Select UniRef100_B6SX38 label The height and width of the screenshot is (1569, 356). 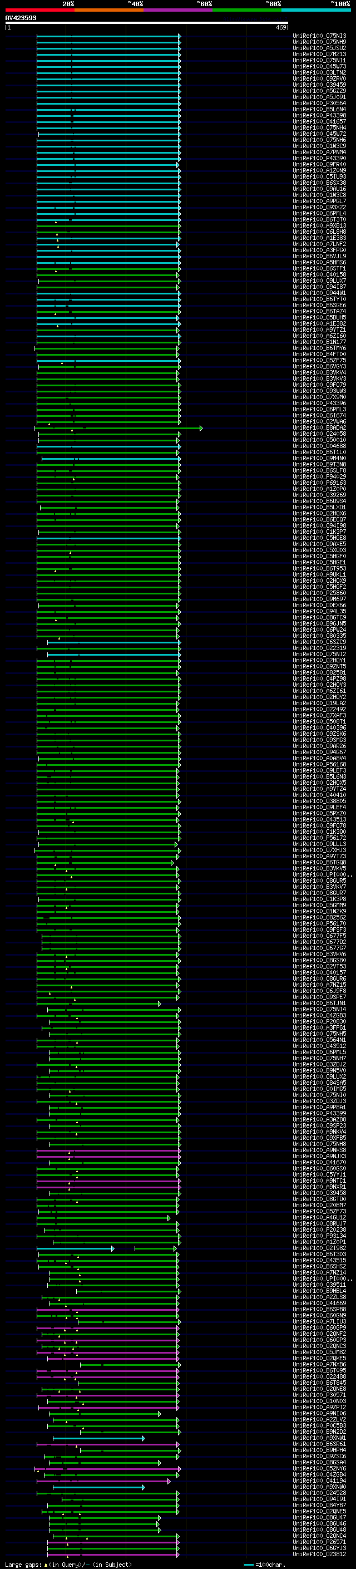coord(319,183)
